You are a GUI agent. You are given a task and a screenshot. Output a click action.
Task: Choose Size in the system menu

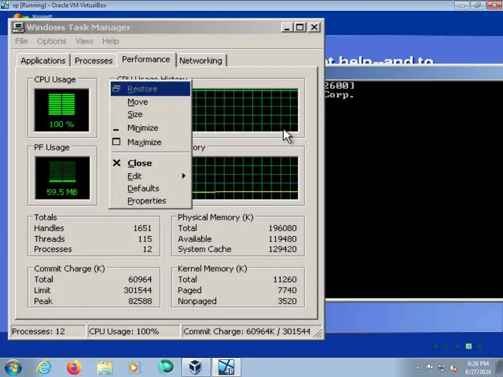(x=150, y=114)
